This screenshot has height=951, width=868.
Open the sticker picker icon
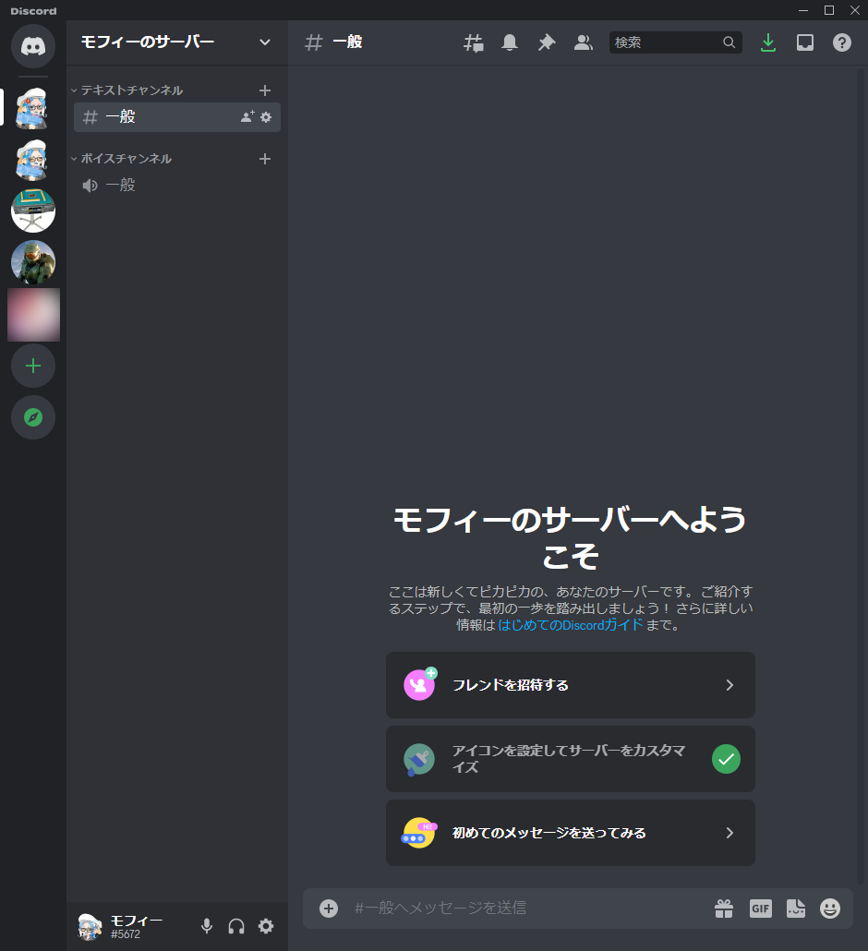pos(795,908)
